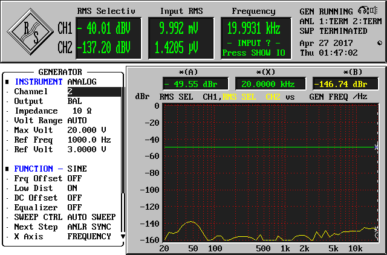This screenshot has height=255, width=387.
Task: Click the GEN FREQ /Hz axis label
Action: click(x=339, y=97)
